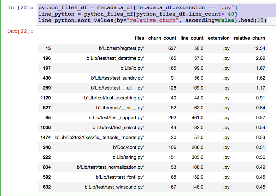Click line_count value 152.0
The width and height of the screenshot is (276, 196).
point(198,177)
